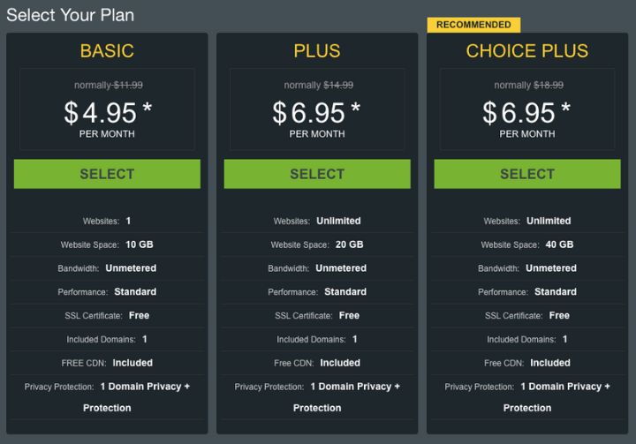Click the Choice Plus 40 GB space row
The image size is (636, 444).
(x=527, y=245)
